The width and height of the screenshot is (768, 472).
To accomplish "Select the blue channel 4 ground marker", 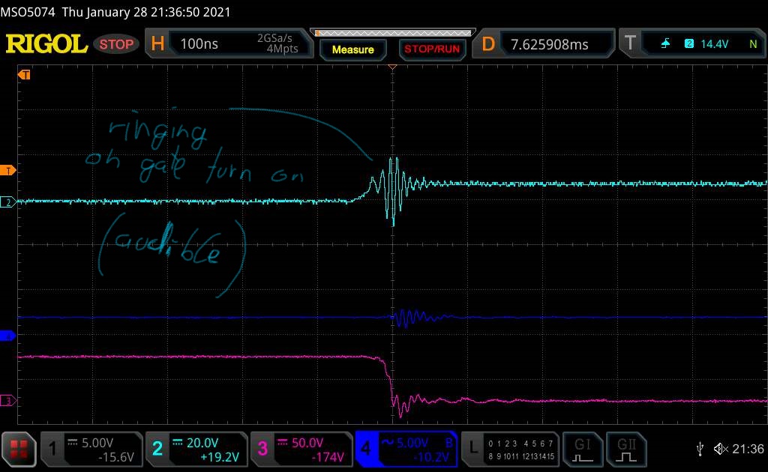I will tap(7, 336).
